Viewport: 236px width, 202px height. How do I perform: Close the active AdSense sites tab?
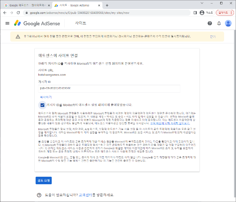99,6
